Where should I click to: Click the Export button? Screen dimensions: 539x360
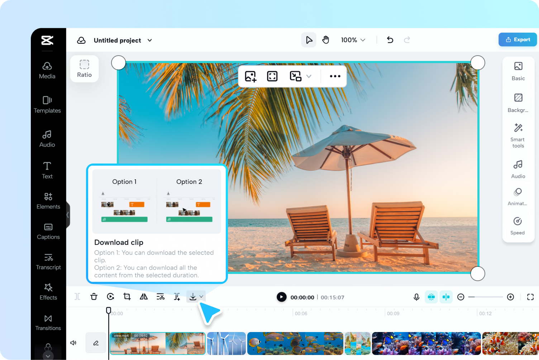(x=517, y=39)
